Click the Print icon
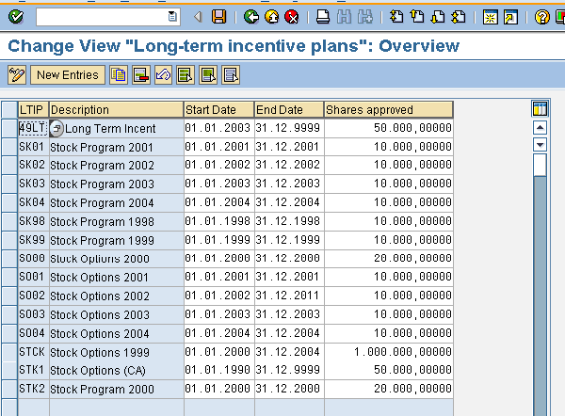 [x=322, y=17]
